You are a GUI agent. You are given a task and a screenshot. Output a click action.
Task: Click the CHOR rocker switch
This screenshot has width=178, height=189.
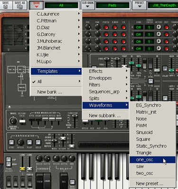[47, 181]
